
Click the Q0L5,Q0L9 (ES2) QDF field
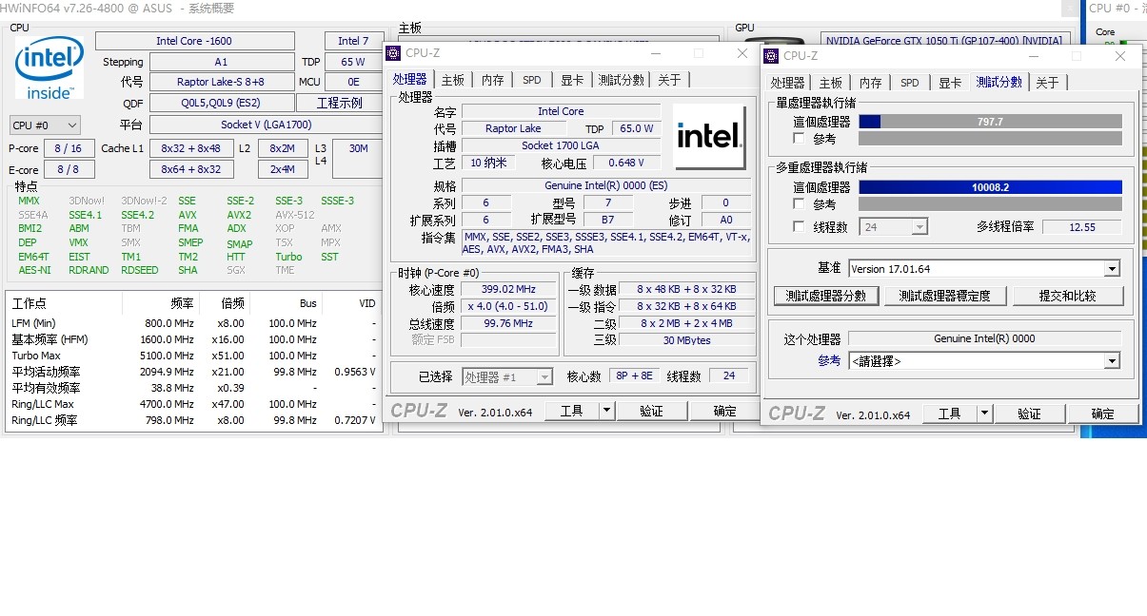coord(221,103)
